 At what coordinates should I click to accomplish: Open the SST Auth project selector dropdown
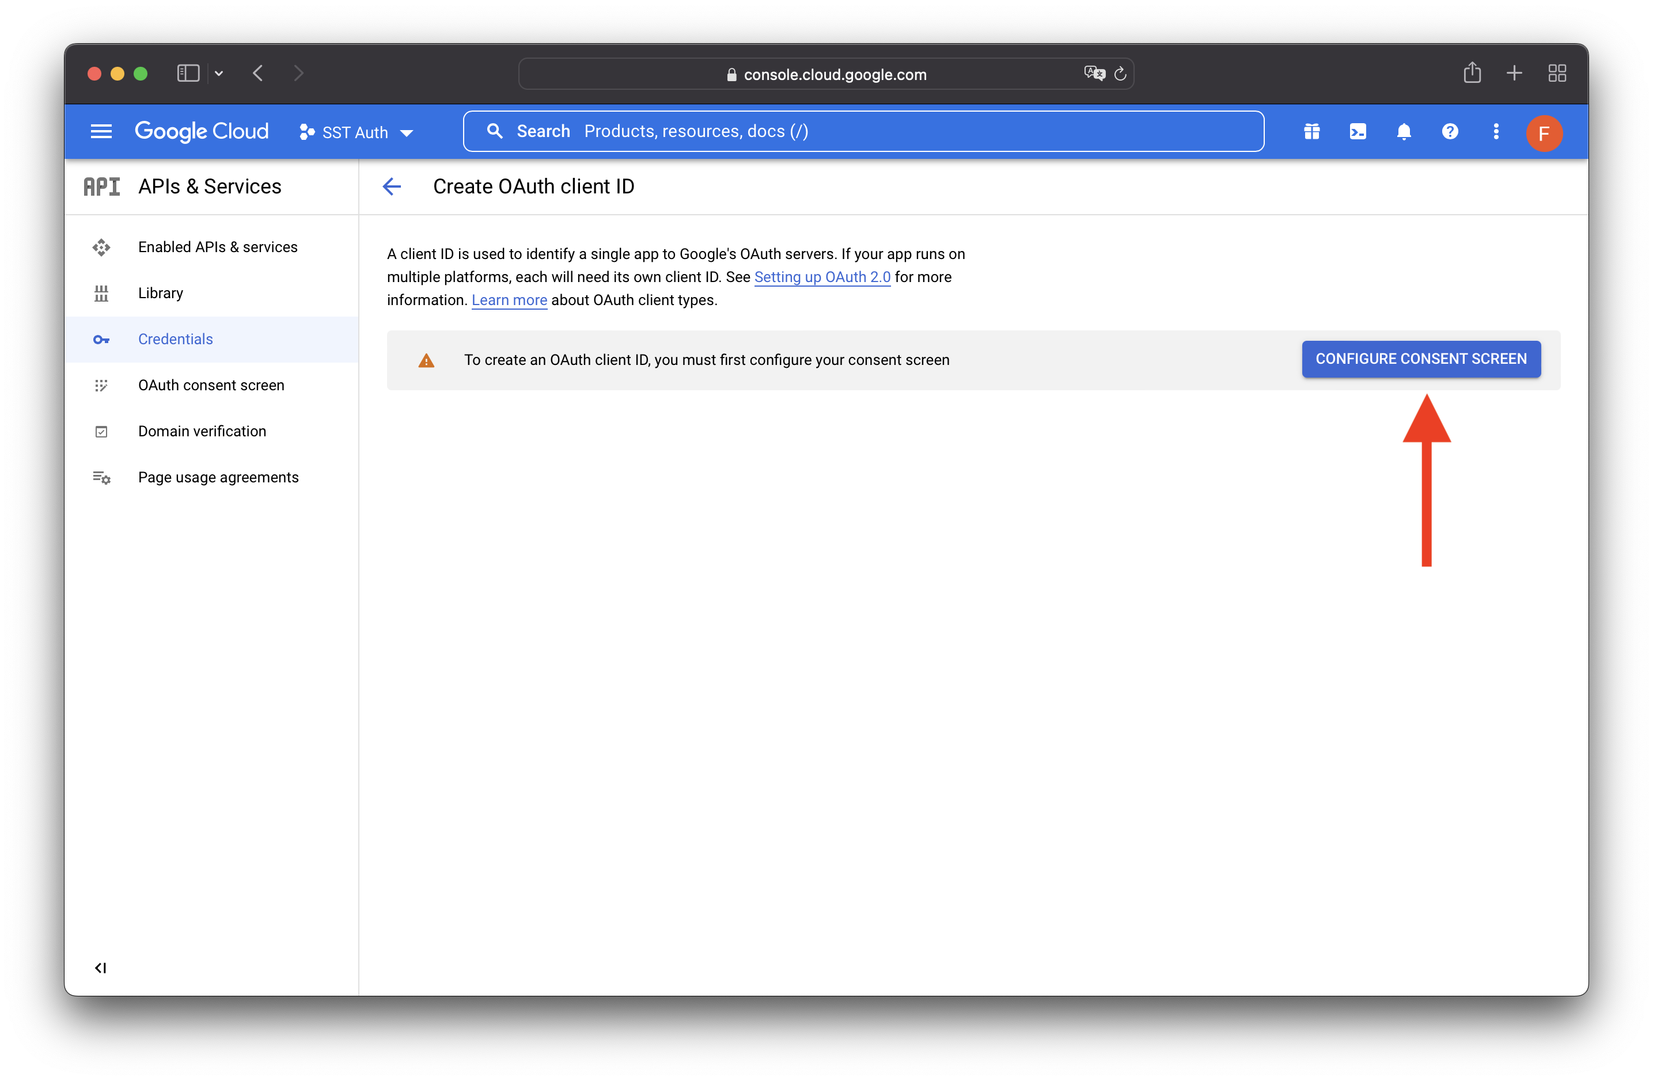(357, 132)
